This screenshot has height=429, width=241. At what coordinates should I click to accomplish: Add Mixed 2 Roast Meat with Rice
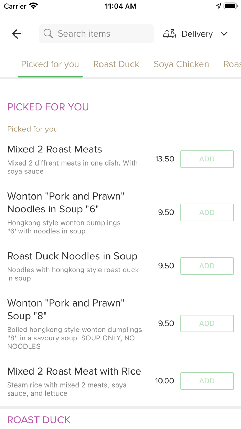(207, 381)
